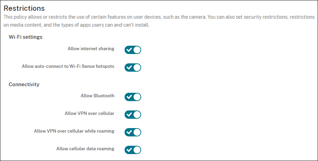Click the Wi-Fi settings section heading
318x161 pixels.
26,37
